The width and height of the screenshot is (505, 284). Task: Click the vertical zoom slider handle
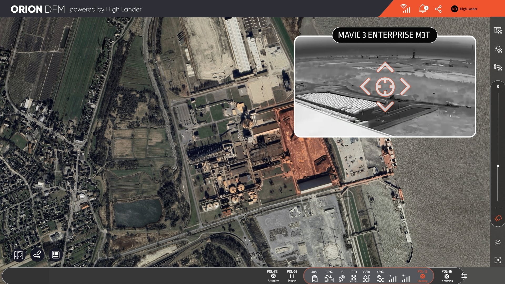coord(498,166)
